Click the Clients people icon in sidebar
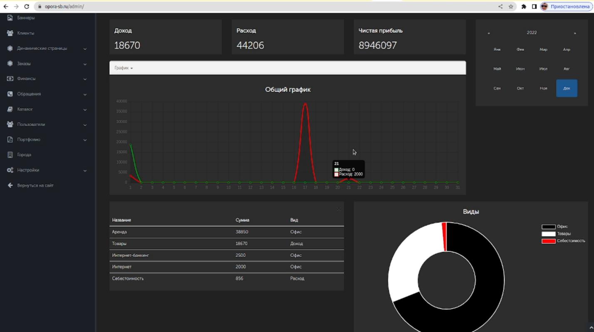The width and height of the screenshot is (594, 332). click(10, 33)
